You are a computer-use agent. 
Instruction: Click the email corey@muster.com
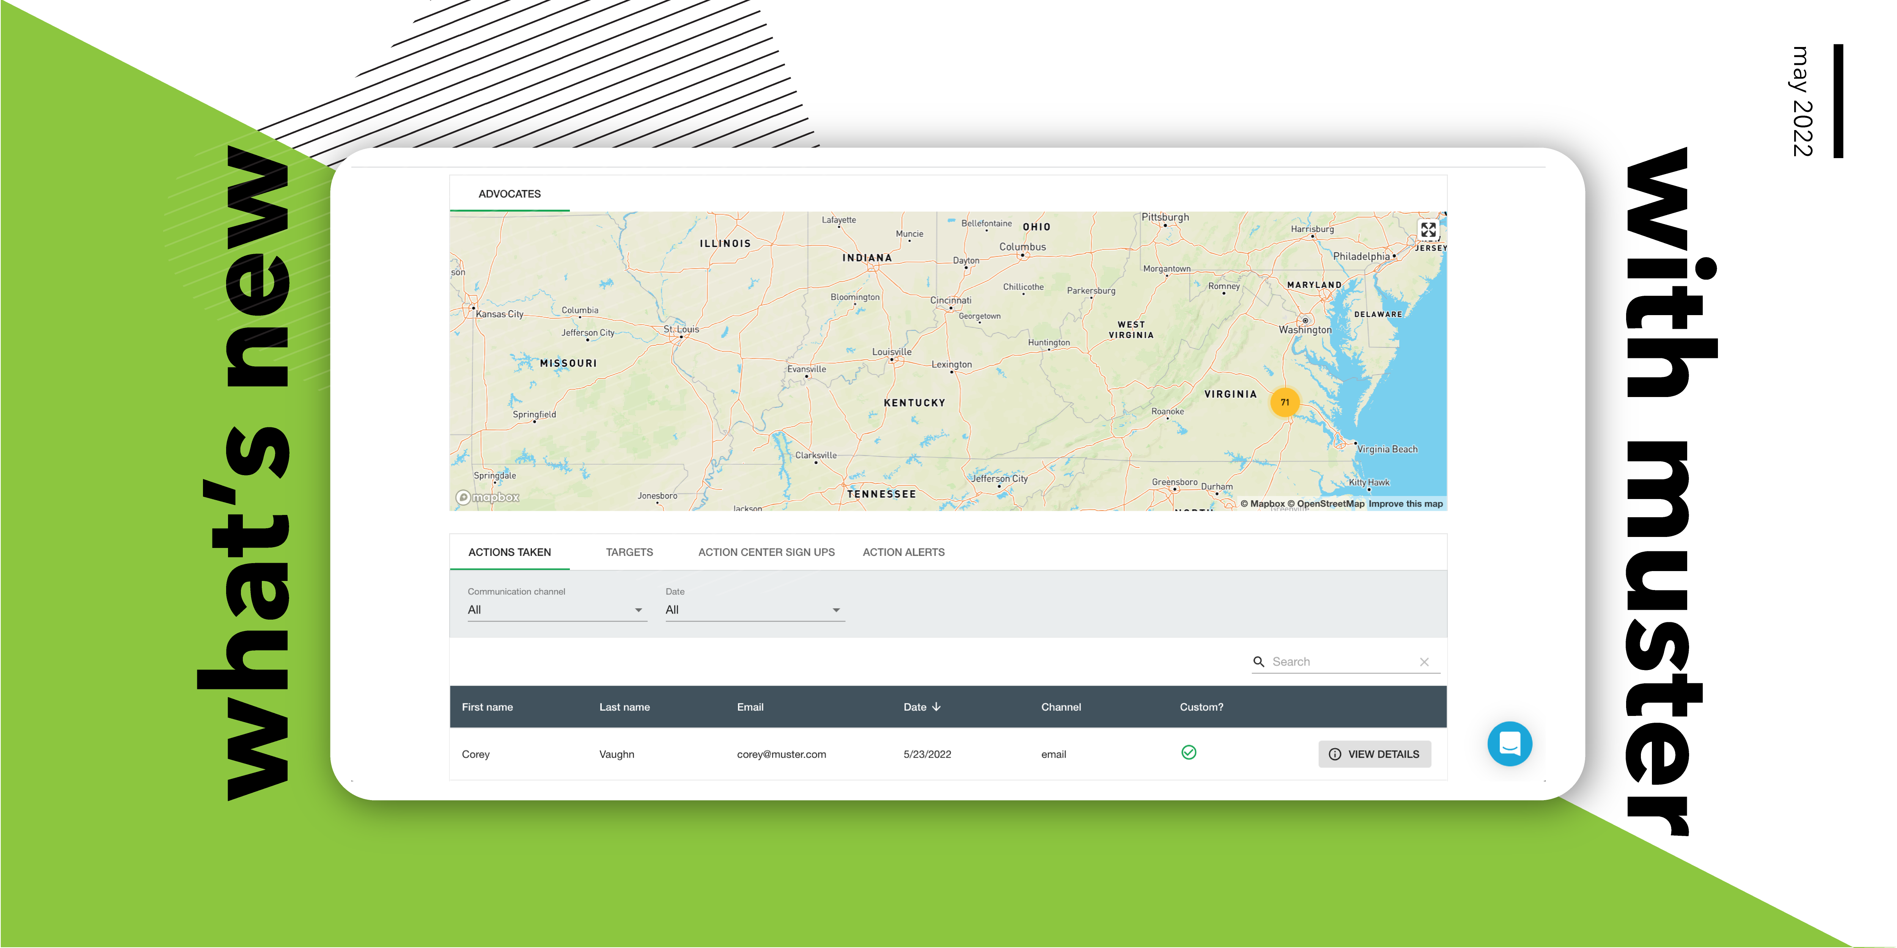point(781,755)
